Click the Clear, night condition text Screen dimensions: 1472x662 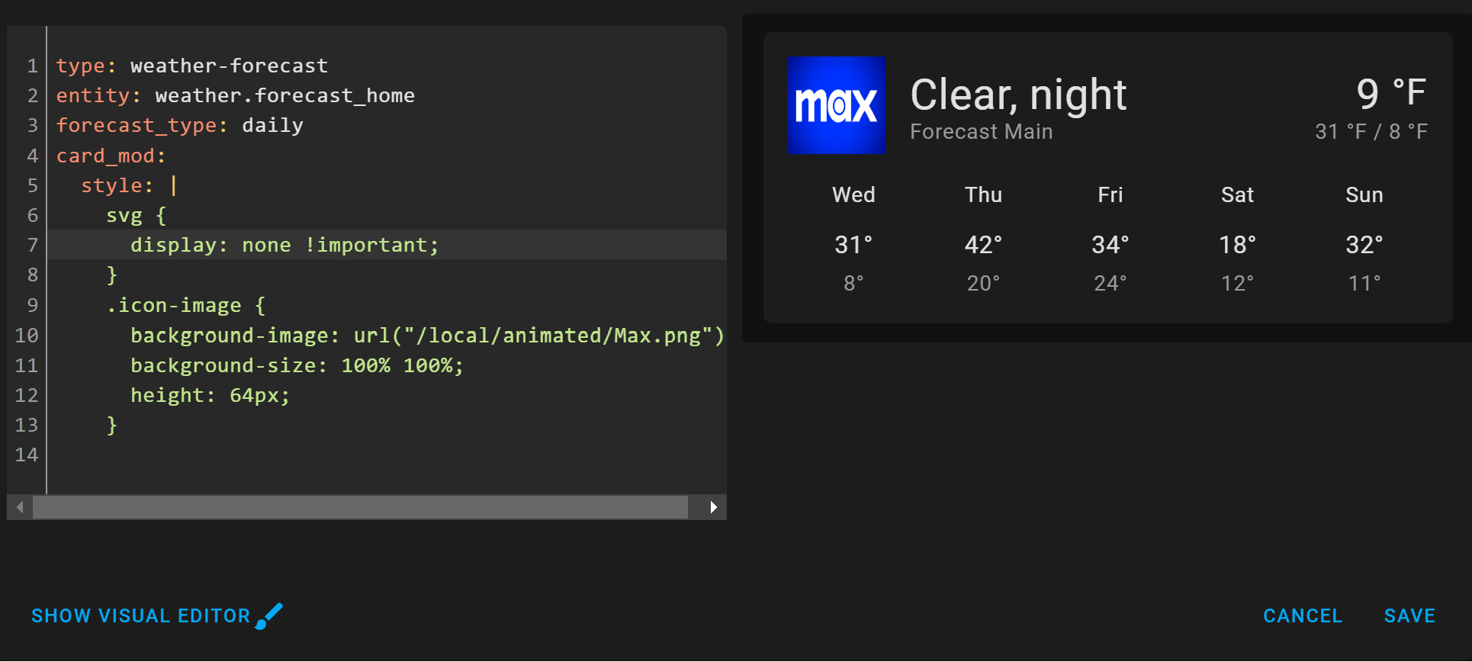1018,94
